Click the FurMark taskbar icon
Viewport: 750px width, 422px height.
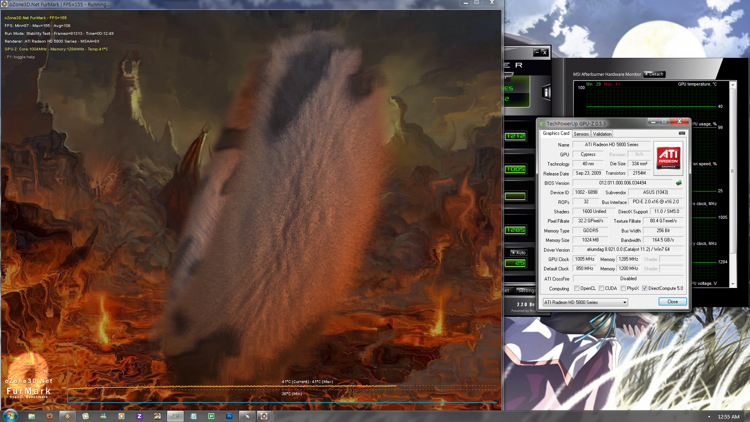[x=264, y=416]
